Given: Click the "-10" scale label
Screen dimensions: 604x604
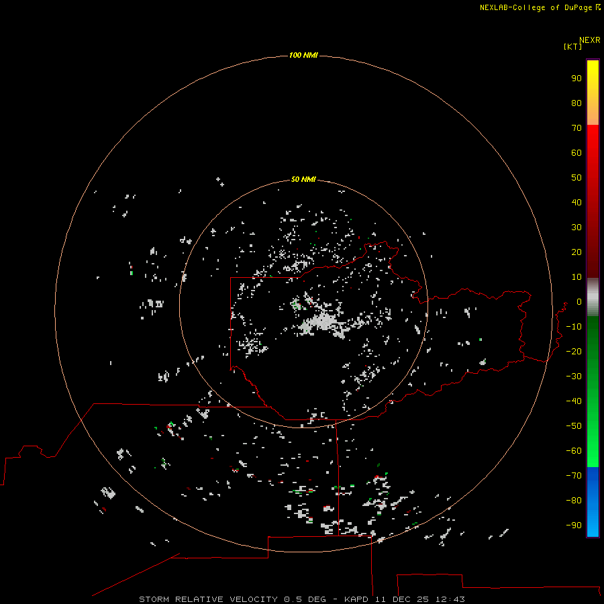Looking at the screenshot, I should coord(574,327).
